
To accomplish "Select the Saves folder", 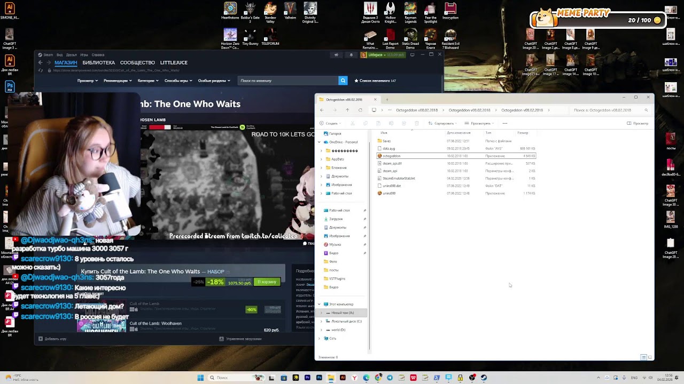I will point(456,141).
